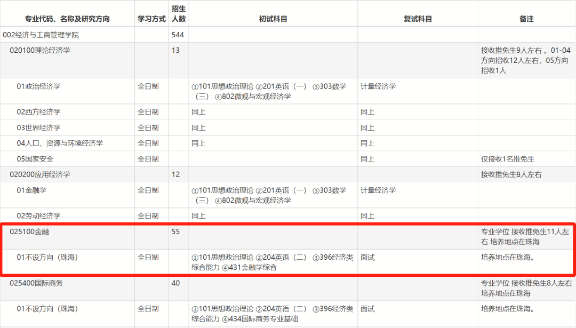
Task: Select the 01政治经济学 direction
Action: [38, 86]
